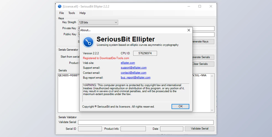Open the support@ellipter.com email link
The width and height of the screenshot is (272, 137).
pyautogui.click(x=133, y=68)
